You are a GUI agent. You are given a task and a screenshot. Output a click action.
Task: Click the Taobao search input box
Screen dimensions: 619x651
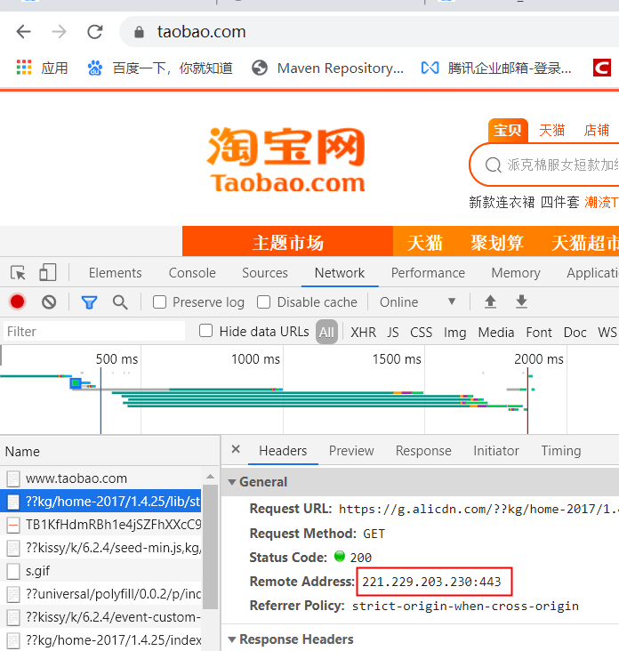[544, 165]
